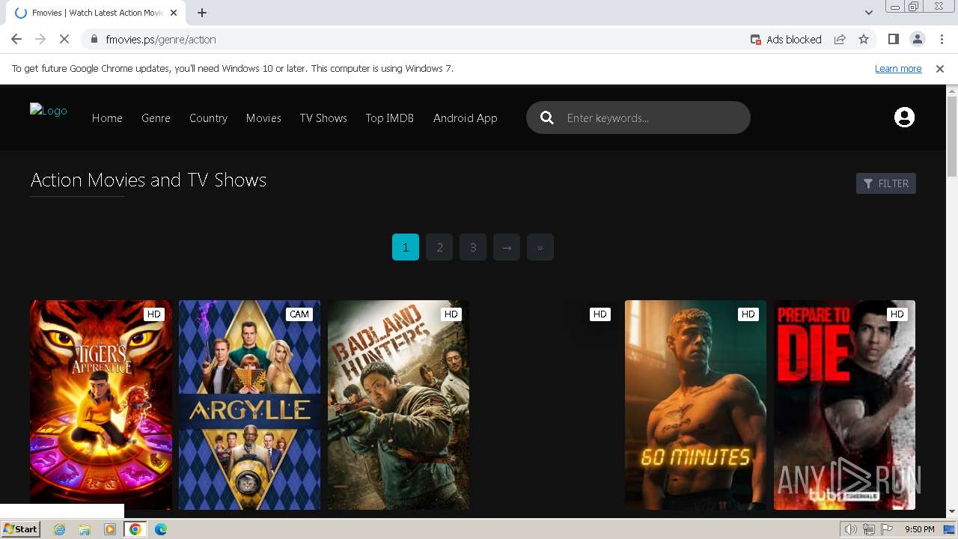Image resolution: width=958 pixels, height=539 pixels.
Task: Jump to last page double arrow
Action: [x=540, y=247]
